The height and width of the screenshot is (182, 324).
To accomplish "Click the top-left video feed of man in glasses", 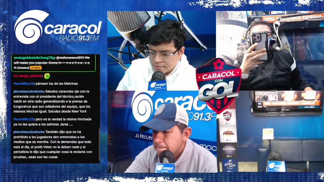I will (x=161, y=51).
